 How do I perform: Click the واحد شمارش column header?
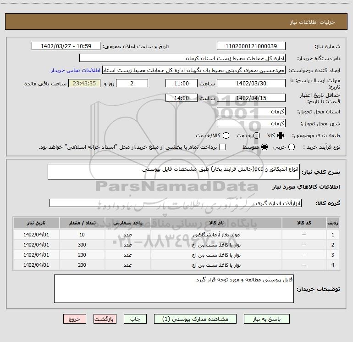coord(127,223)
